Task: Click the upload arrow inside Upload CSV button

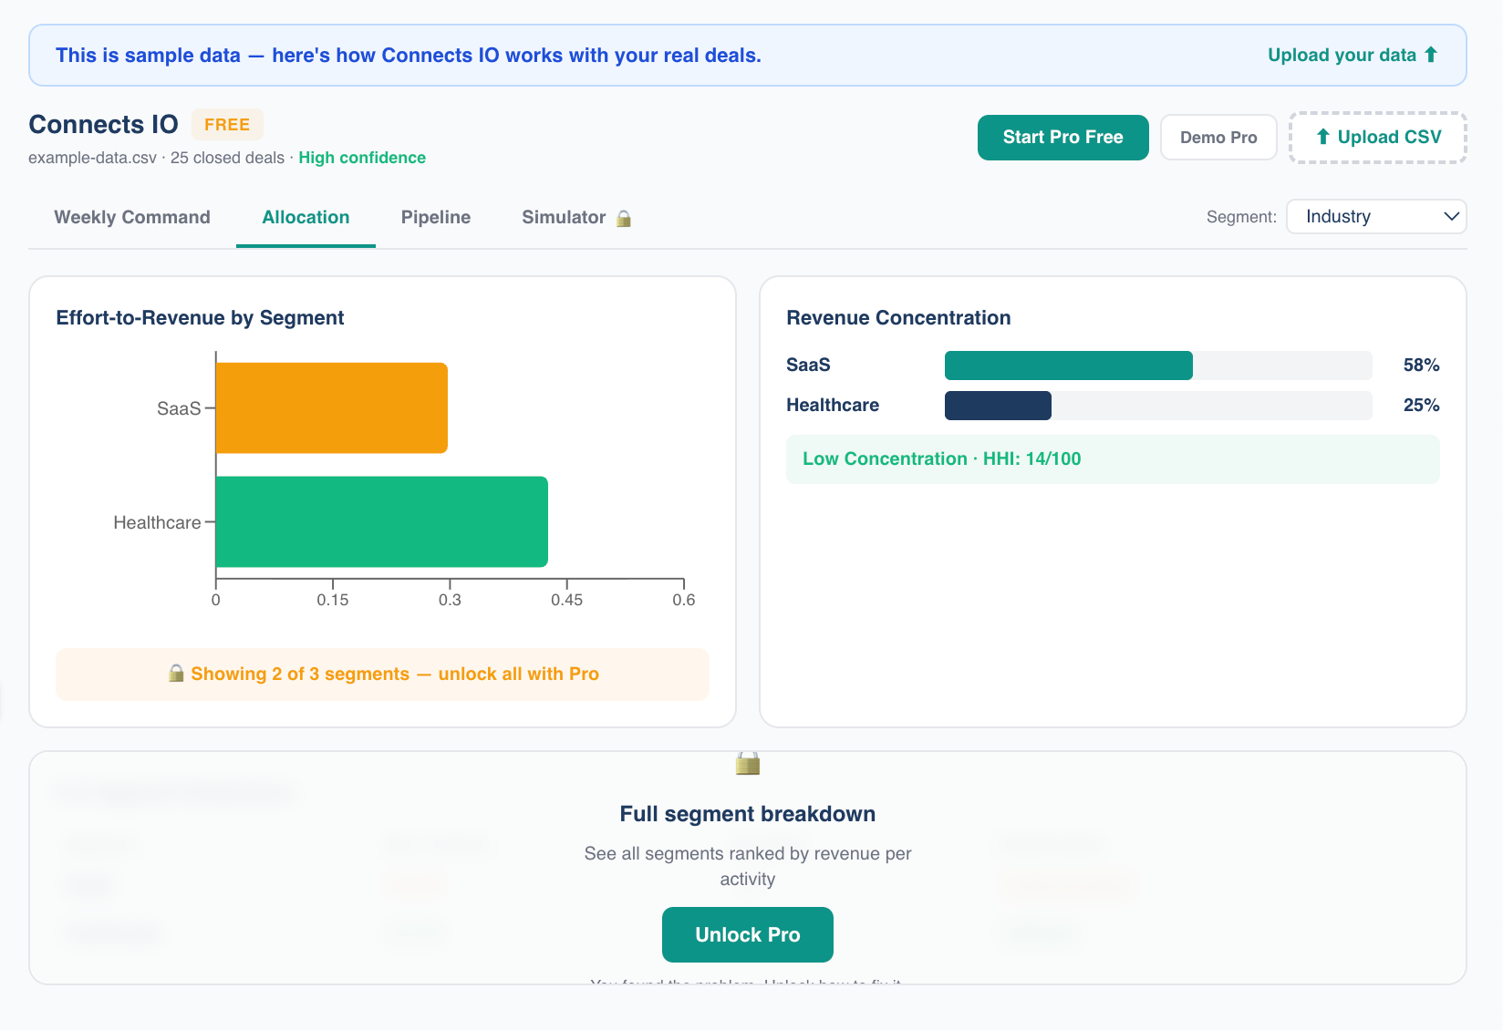Action: [x=1322, y=137]
